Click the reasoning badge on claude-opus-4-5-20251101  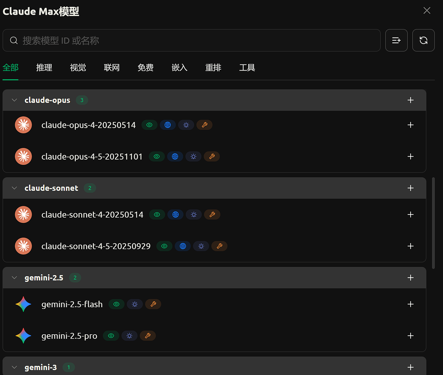pyautogui.click(x=193, y=157)
